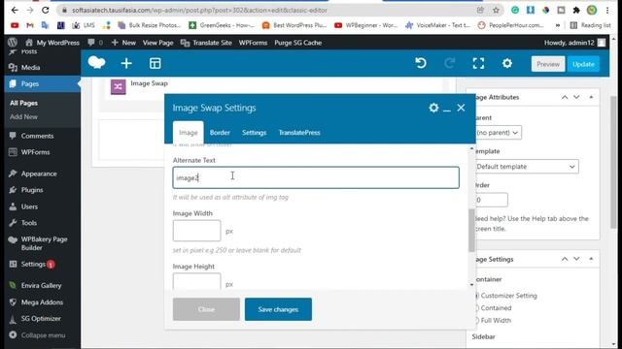Go back in browser
Viewport: 622px width, 349px height.
coord(15,10)
